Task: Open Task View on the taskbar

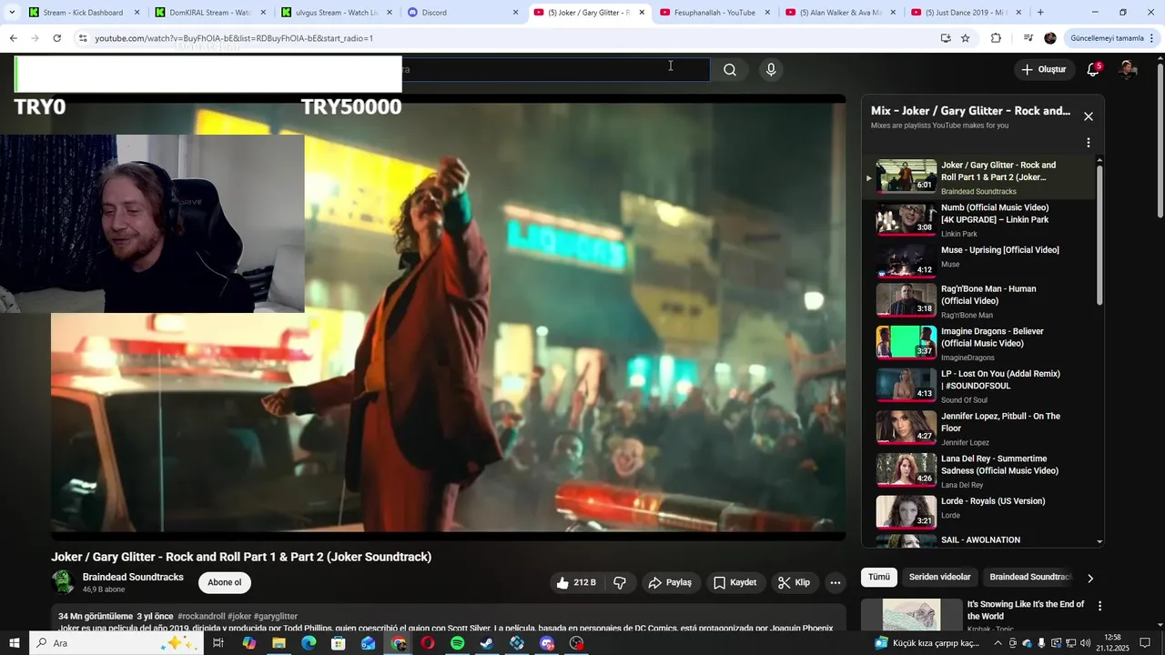Action: point(218,643)
